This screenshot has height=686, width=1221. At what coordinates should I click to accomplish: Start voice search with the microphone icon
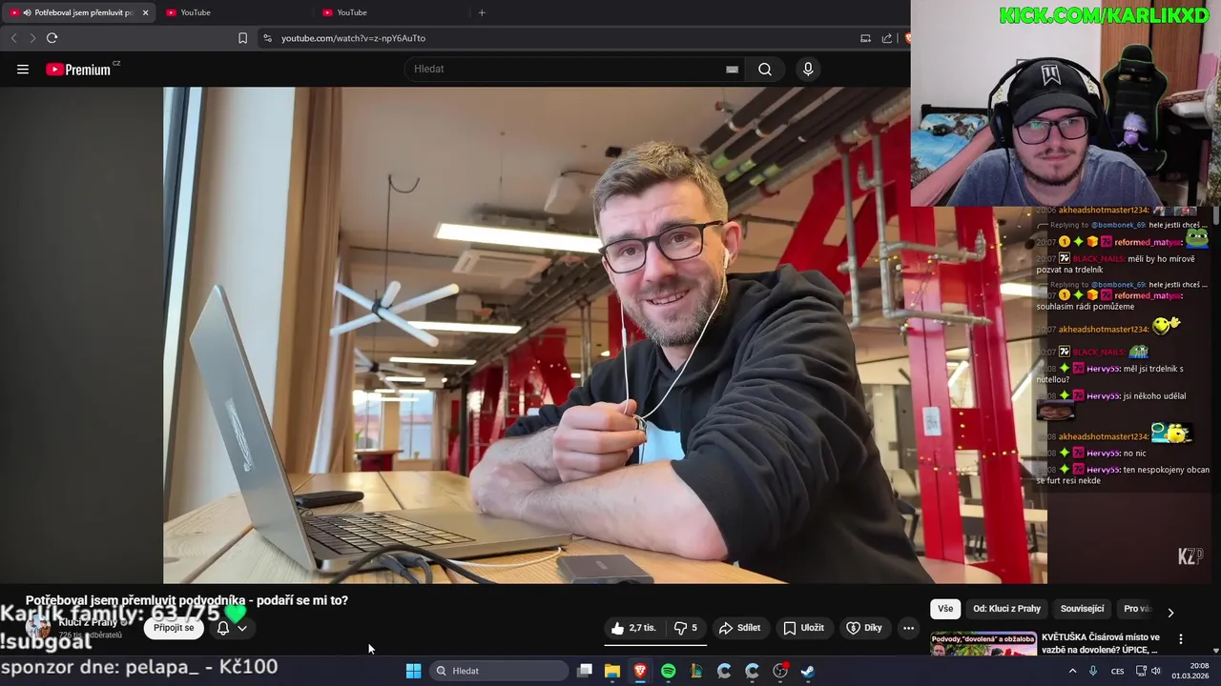pyautogui.click(x=808, y=70)
